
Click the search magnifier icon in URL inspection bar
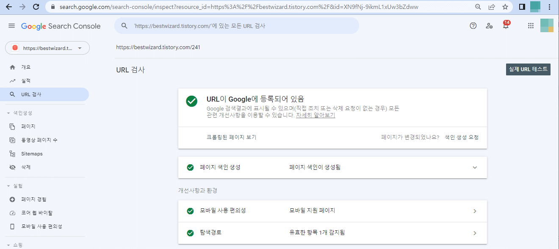point(125,26)
